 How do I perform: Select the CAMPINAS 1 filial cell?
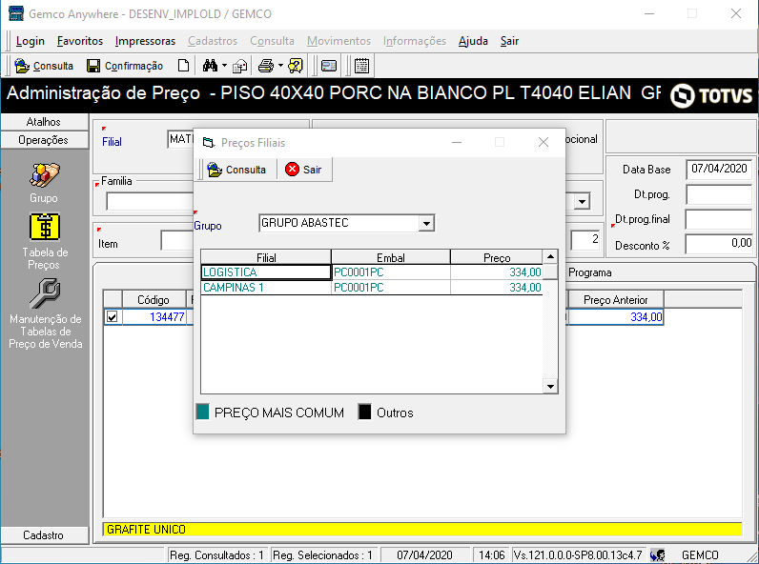click(x=266, y=288)
